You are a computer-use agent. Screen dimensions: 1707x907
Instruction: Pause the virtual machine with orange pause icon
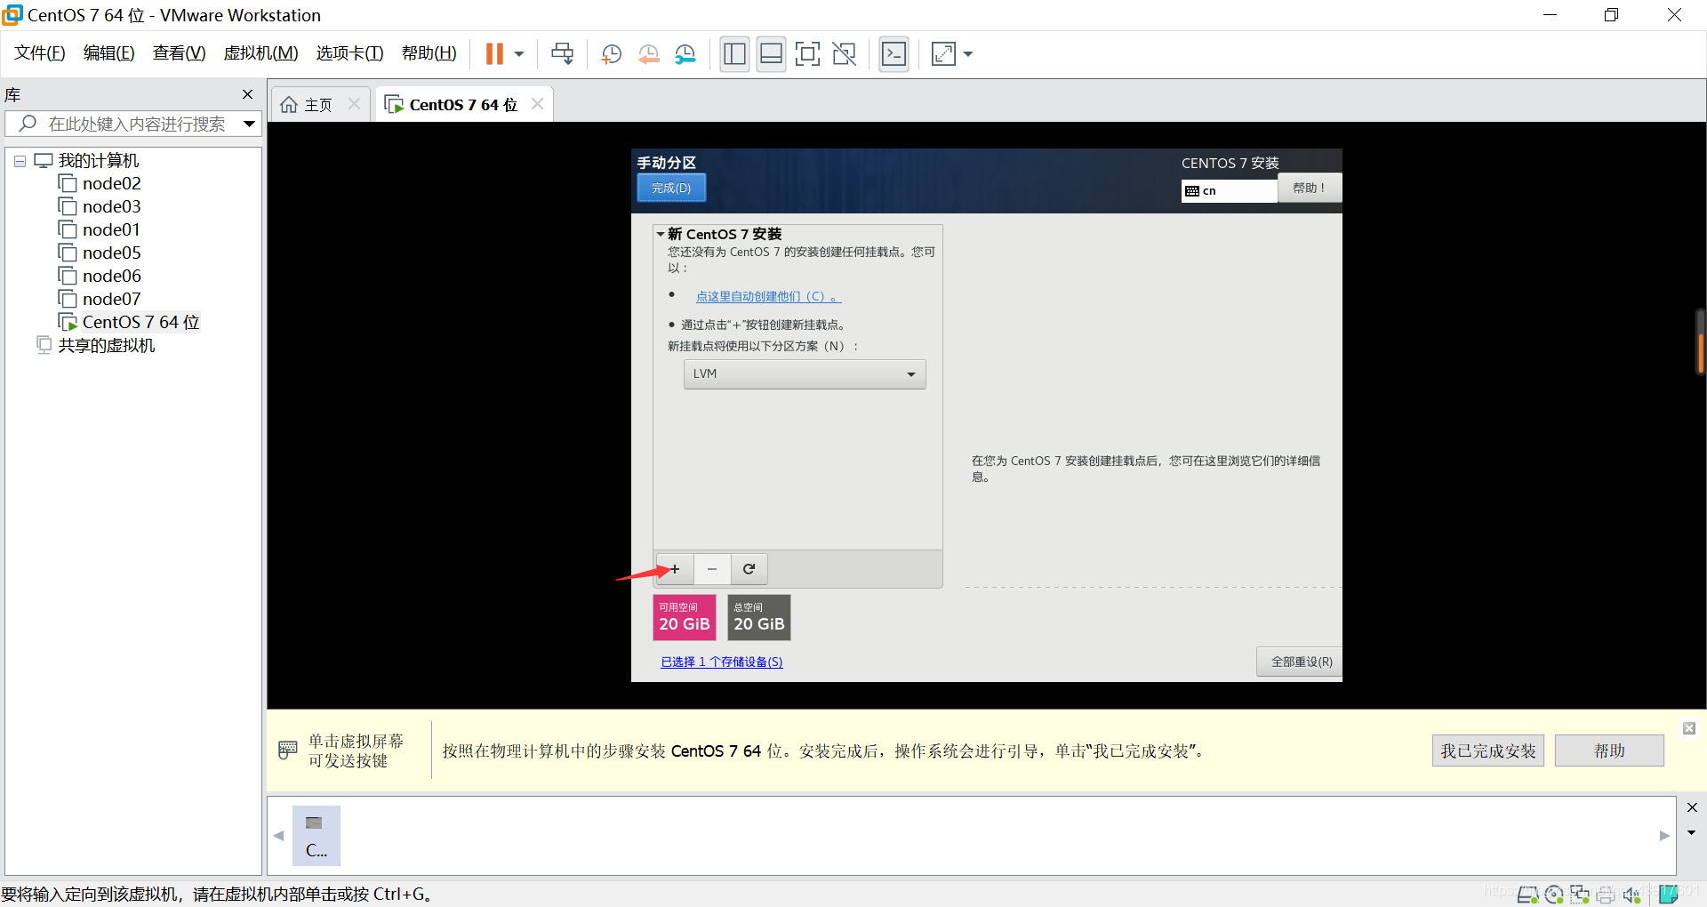point(494,53)
